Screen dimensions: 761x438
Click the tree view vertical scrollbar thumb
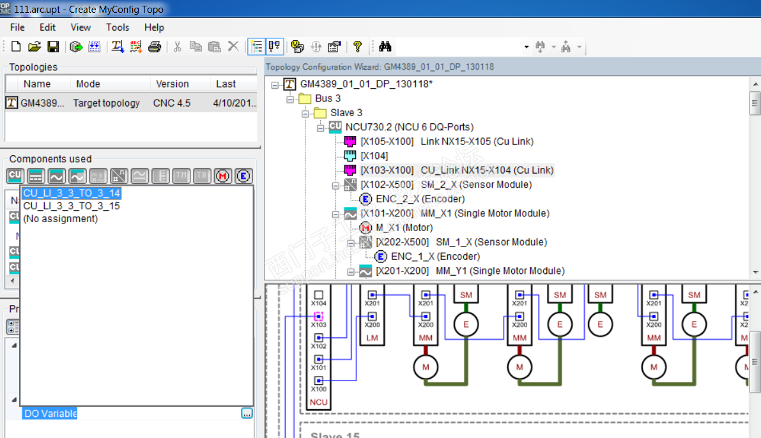click(x=755, y=102)
